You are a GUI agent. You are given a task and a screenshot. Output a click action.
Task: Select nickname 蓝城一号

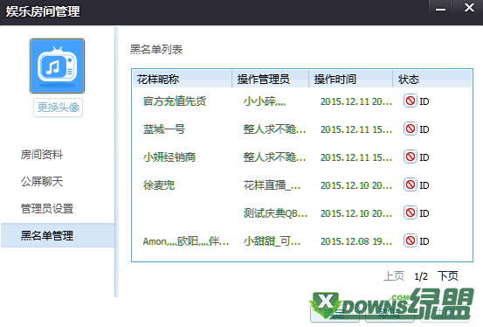tap(164, 129)
